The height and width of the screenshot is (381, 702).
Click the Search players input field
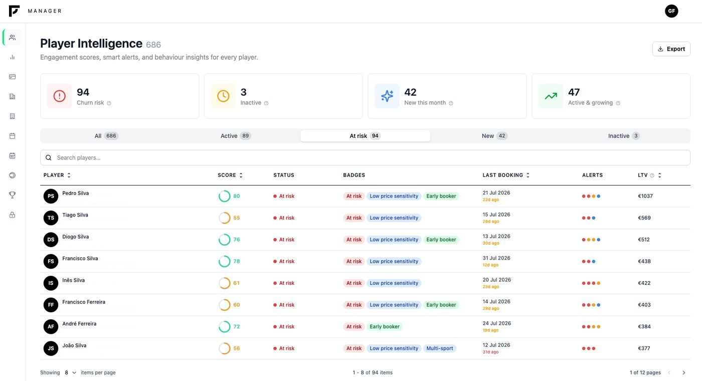point(365,157)
